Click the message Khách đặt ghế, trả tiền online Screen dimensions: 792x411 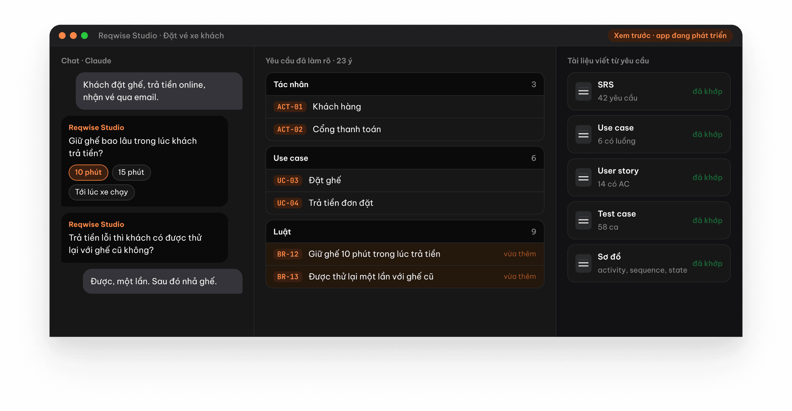click(x=159, y=91)
